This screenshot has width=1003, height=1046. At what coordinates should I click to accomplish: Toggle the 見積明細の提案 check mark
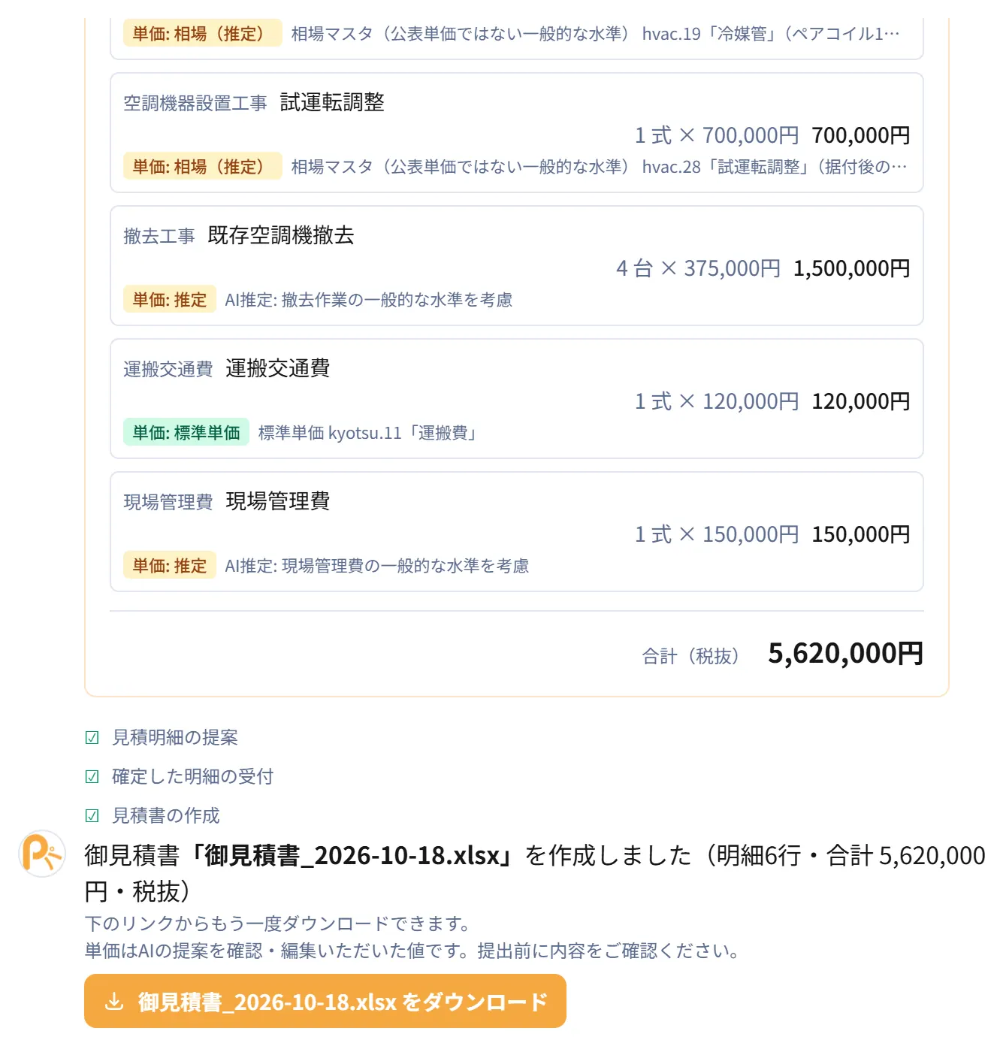(x=92, y=738)
